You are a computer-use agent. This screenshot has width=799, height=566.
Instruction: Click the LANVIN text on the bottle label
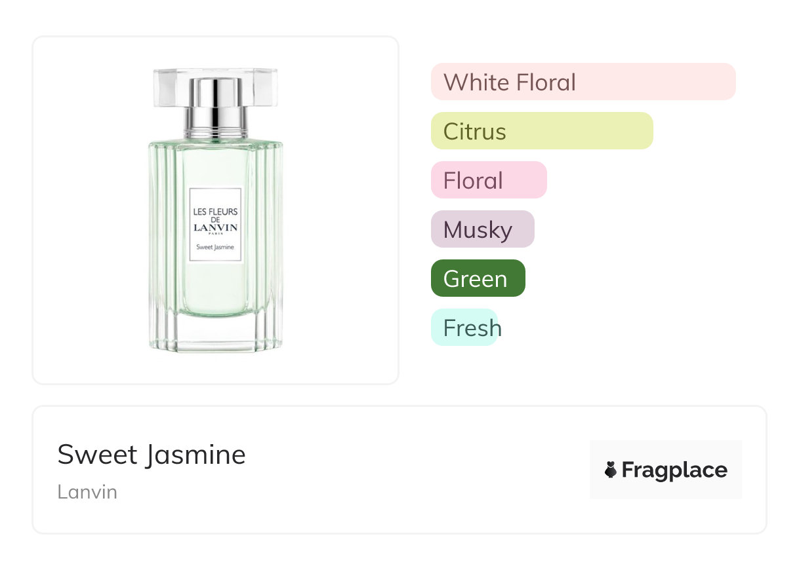pos(215,228)
